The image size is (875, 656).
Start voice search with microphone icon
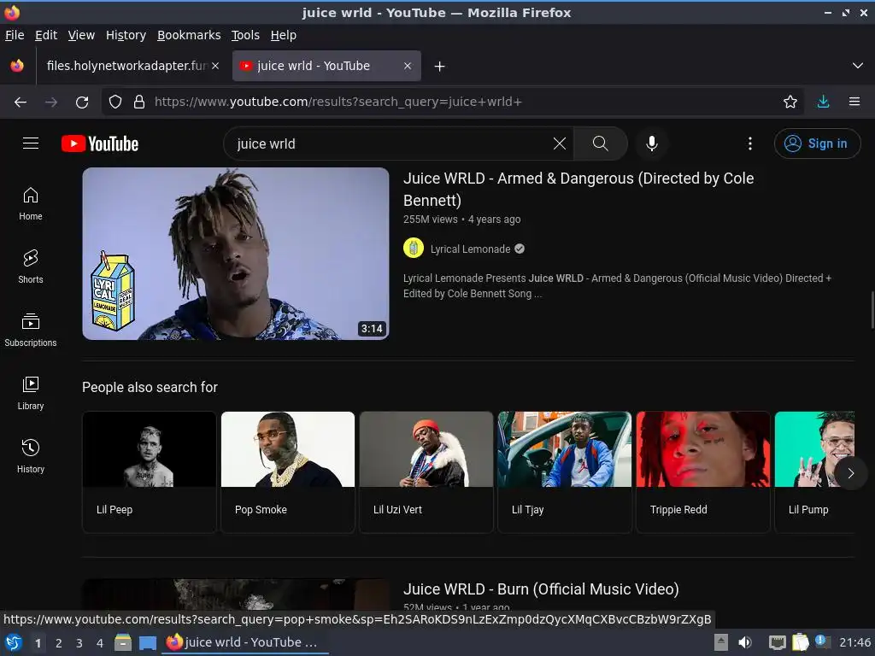coord(651,143)
